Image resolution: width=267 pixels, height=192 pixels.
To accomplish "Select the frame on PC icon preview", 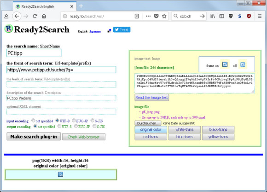I will pyautogui.click(x=225, y=64).
